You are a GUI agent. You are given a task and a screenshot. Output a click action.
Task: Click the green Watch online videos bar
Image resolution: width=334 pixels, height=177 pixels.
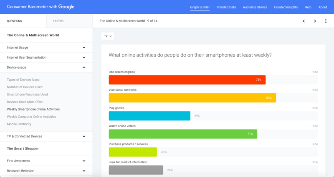tap(183, 134)
